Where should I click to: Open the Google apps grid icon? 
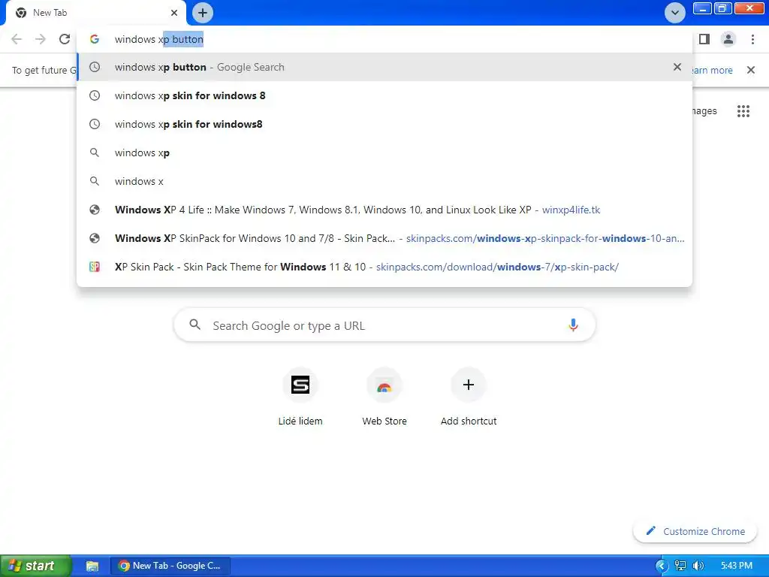tap(743, 111)
